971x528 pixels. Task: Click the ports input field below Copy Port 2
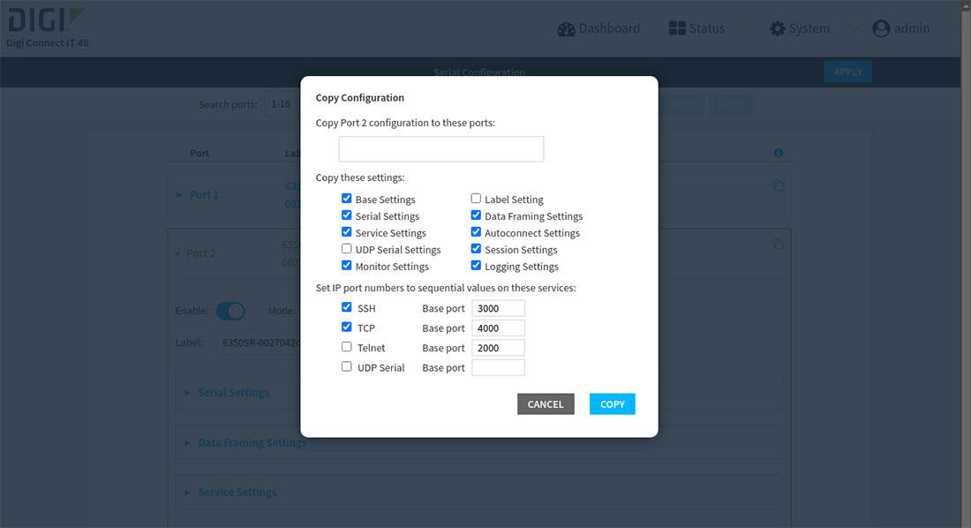(440, 148)
